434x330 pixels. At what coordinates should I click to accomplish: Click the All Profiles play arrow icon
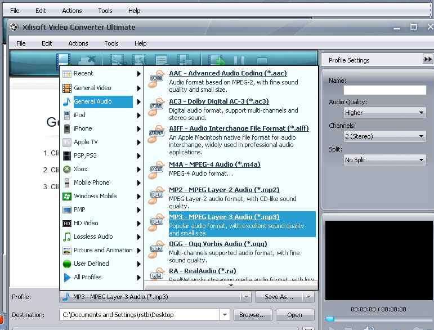point(67,278)
